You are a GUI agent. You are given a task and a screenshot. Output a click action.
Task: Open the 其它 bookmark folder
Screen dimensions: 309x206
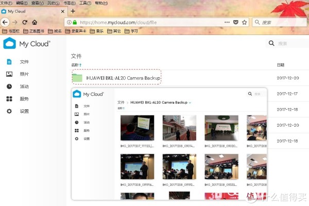[x=114, y=31]
